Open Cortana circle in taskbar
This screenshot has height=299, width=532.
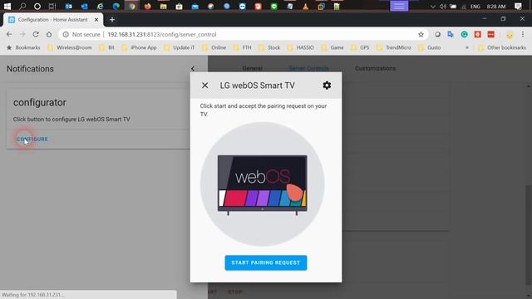coord(37,6)
